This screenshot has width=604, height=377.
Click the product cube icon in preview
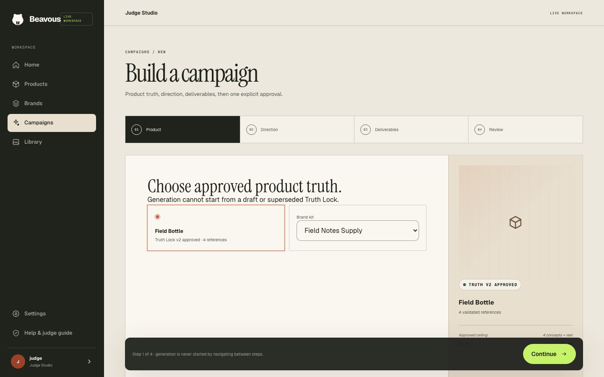point(515,222)
